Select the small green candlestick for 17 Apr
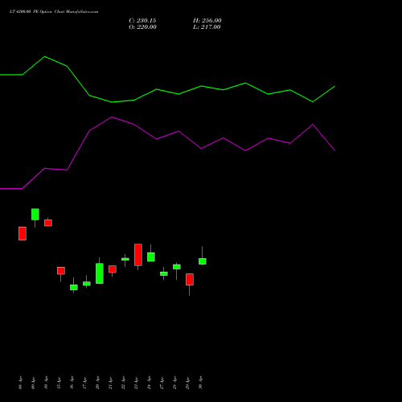This screenshot has width=402, height=402. [87, 284]
